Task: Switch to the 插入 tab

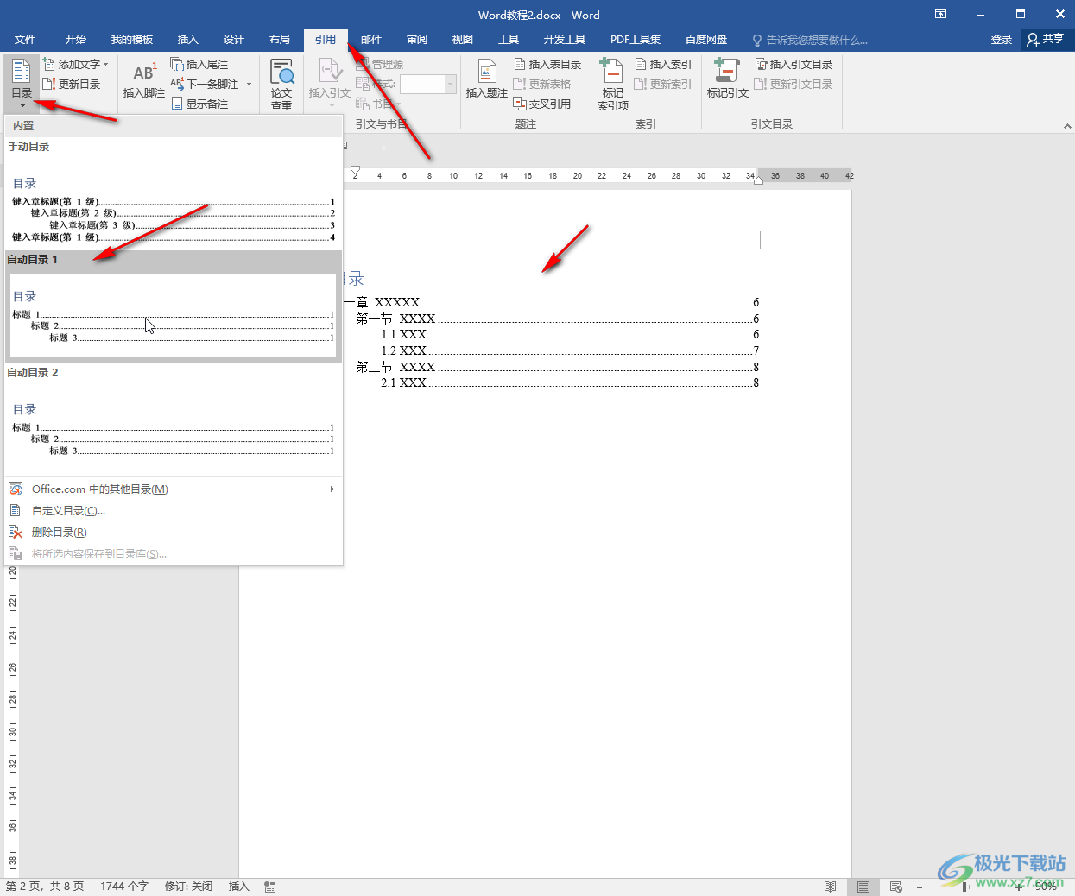Action: [187, 40]
